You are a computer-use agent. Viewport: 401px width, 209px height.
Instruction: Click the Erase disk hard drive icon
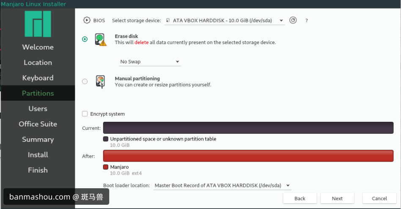(x=101, y=40)
